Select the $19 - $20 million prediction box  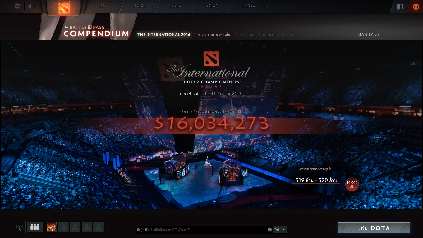click(316, 180)
